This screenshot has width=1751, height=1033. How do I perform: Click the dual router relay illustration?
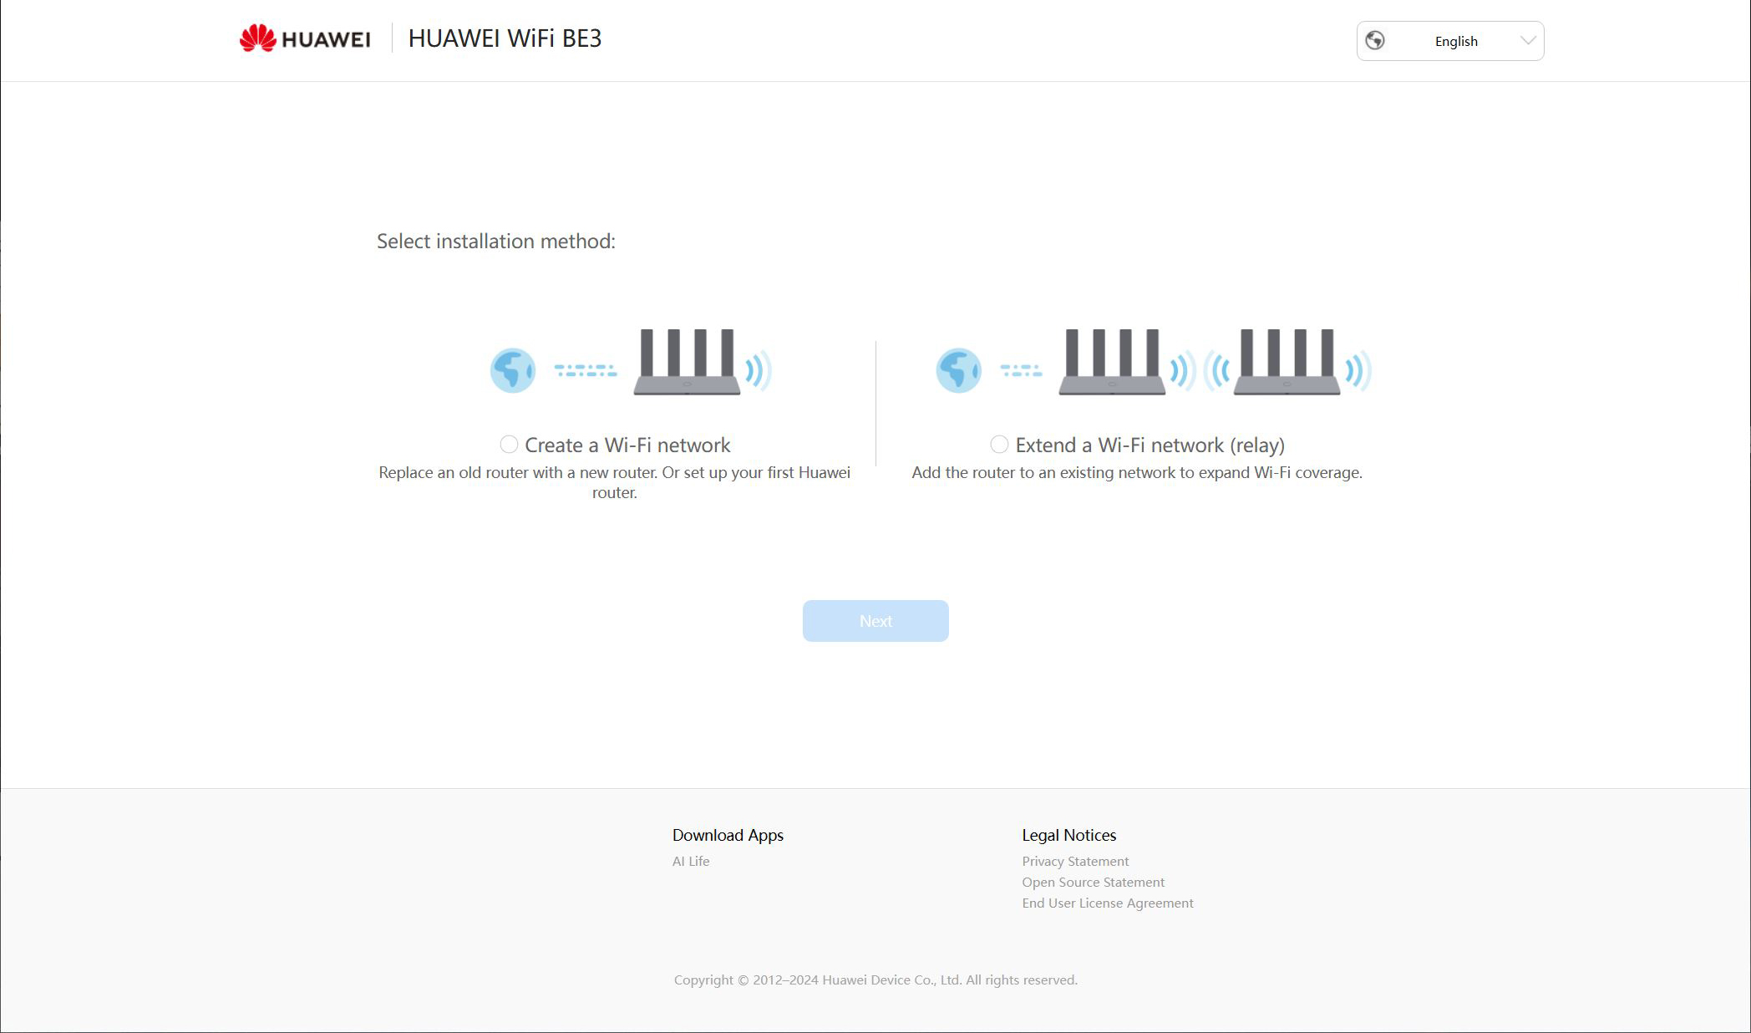pos(1154,362)
